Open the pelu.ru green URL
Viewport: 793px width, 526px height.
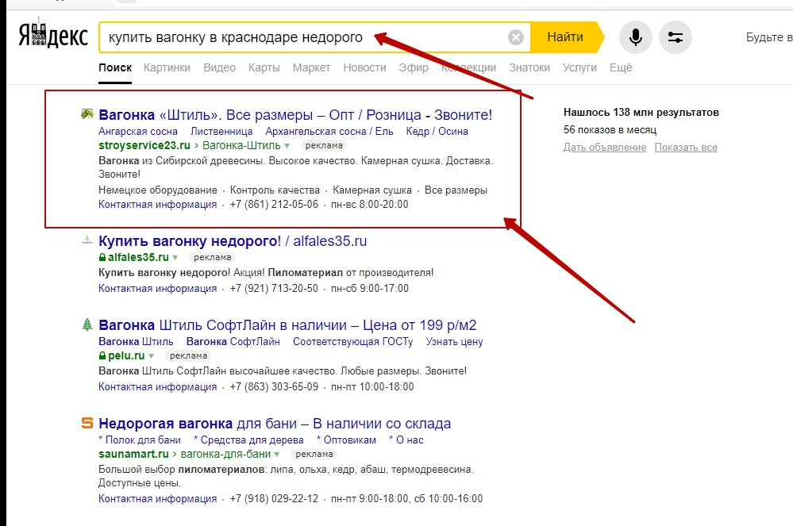(126, 355)
